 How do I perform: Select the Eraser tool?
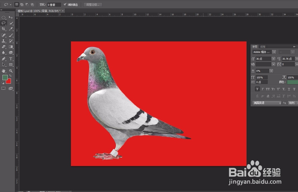(3, 47)
